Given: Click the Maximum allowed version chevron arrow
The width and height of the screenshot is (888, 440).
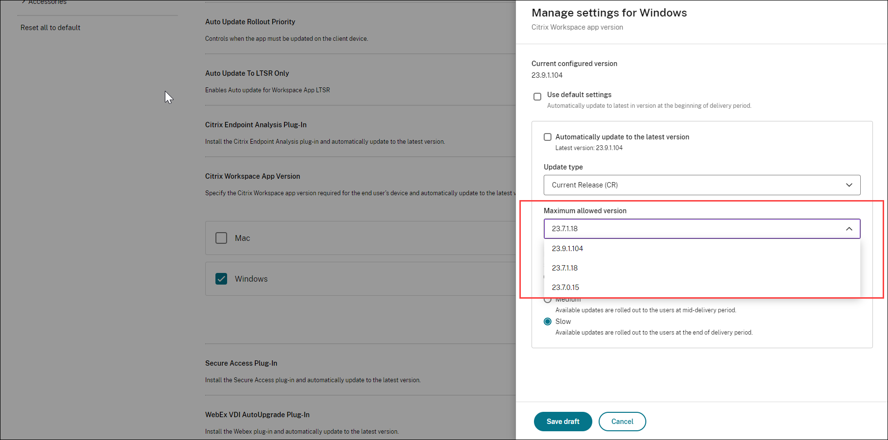Looking at the screenshot, I should (849, 229).
